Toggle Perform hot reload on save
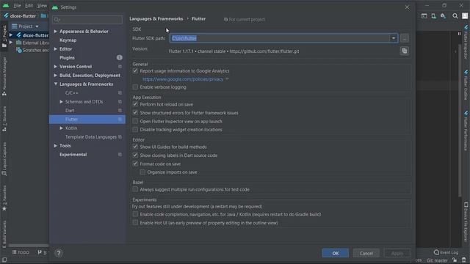470x264 pixels. click(x=135, y=104)
